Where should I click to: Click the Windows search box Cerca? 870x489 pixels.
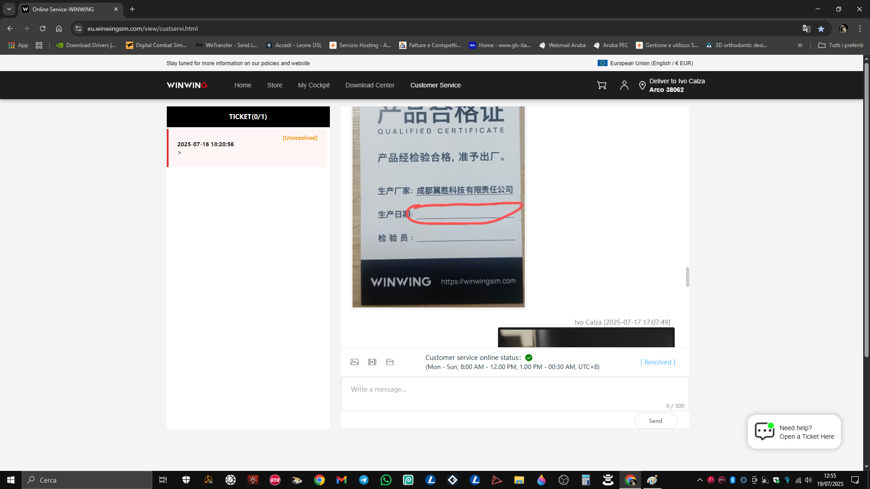[x=87, y=480]
